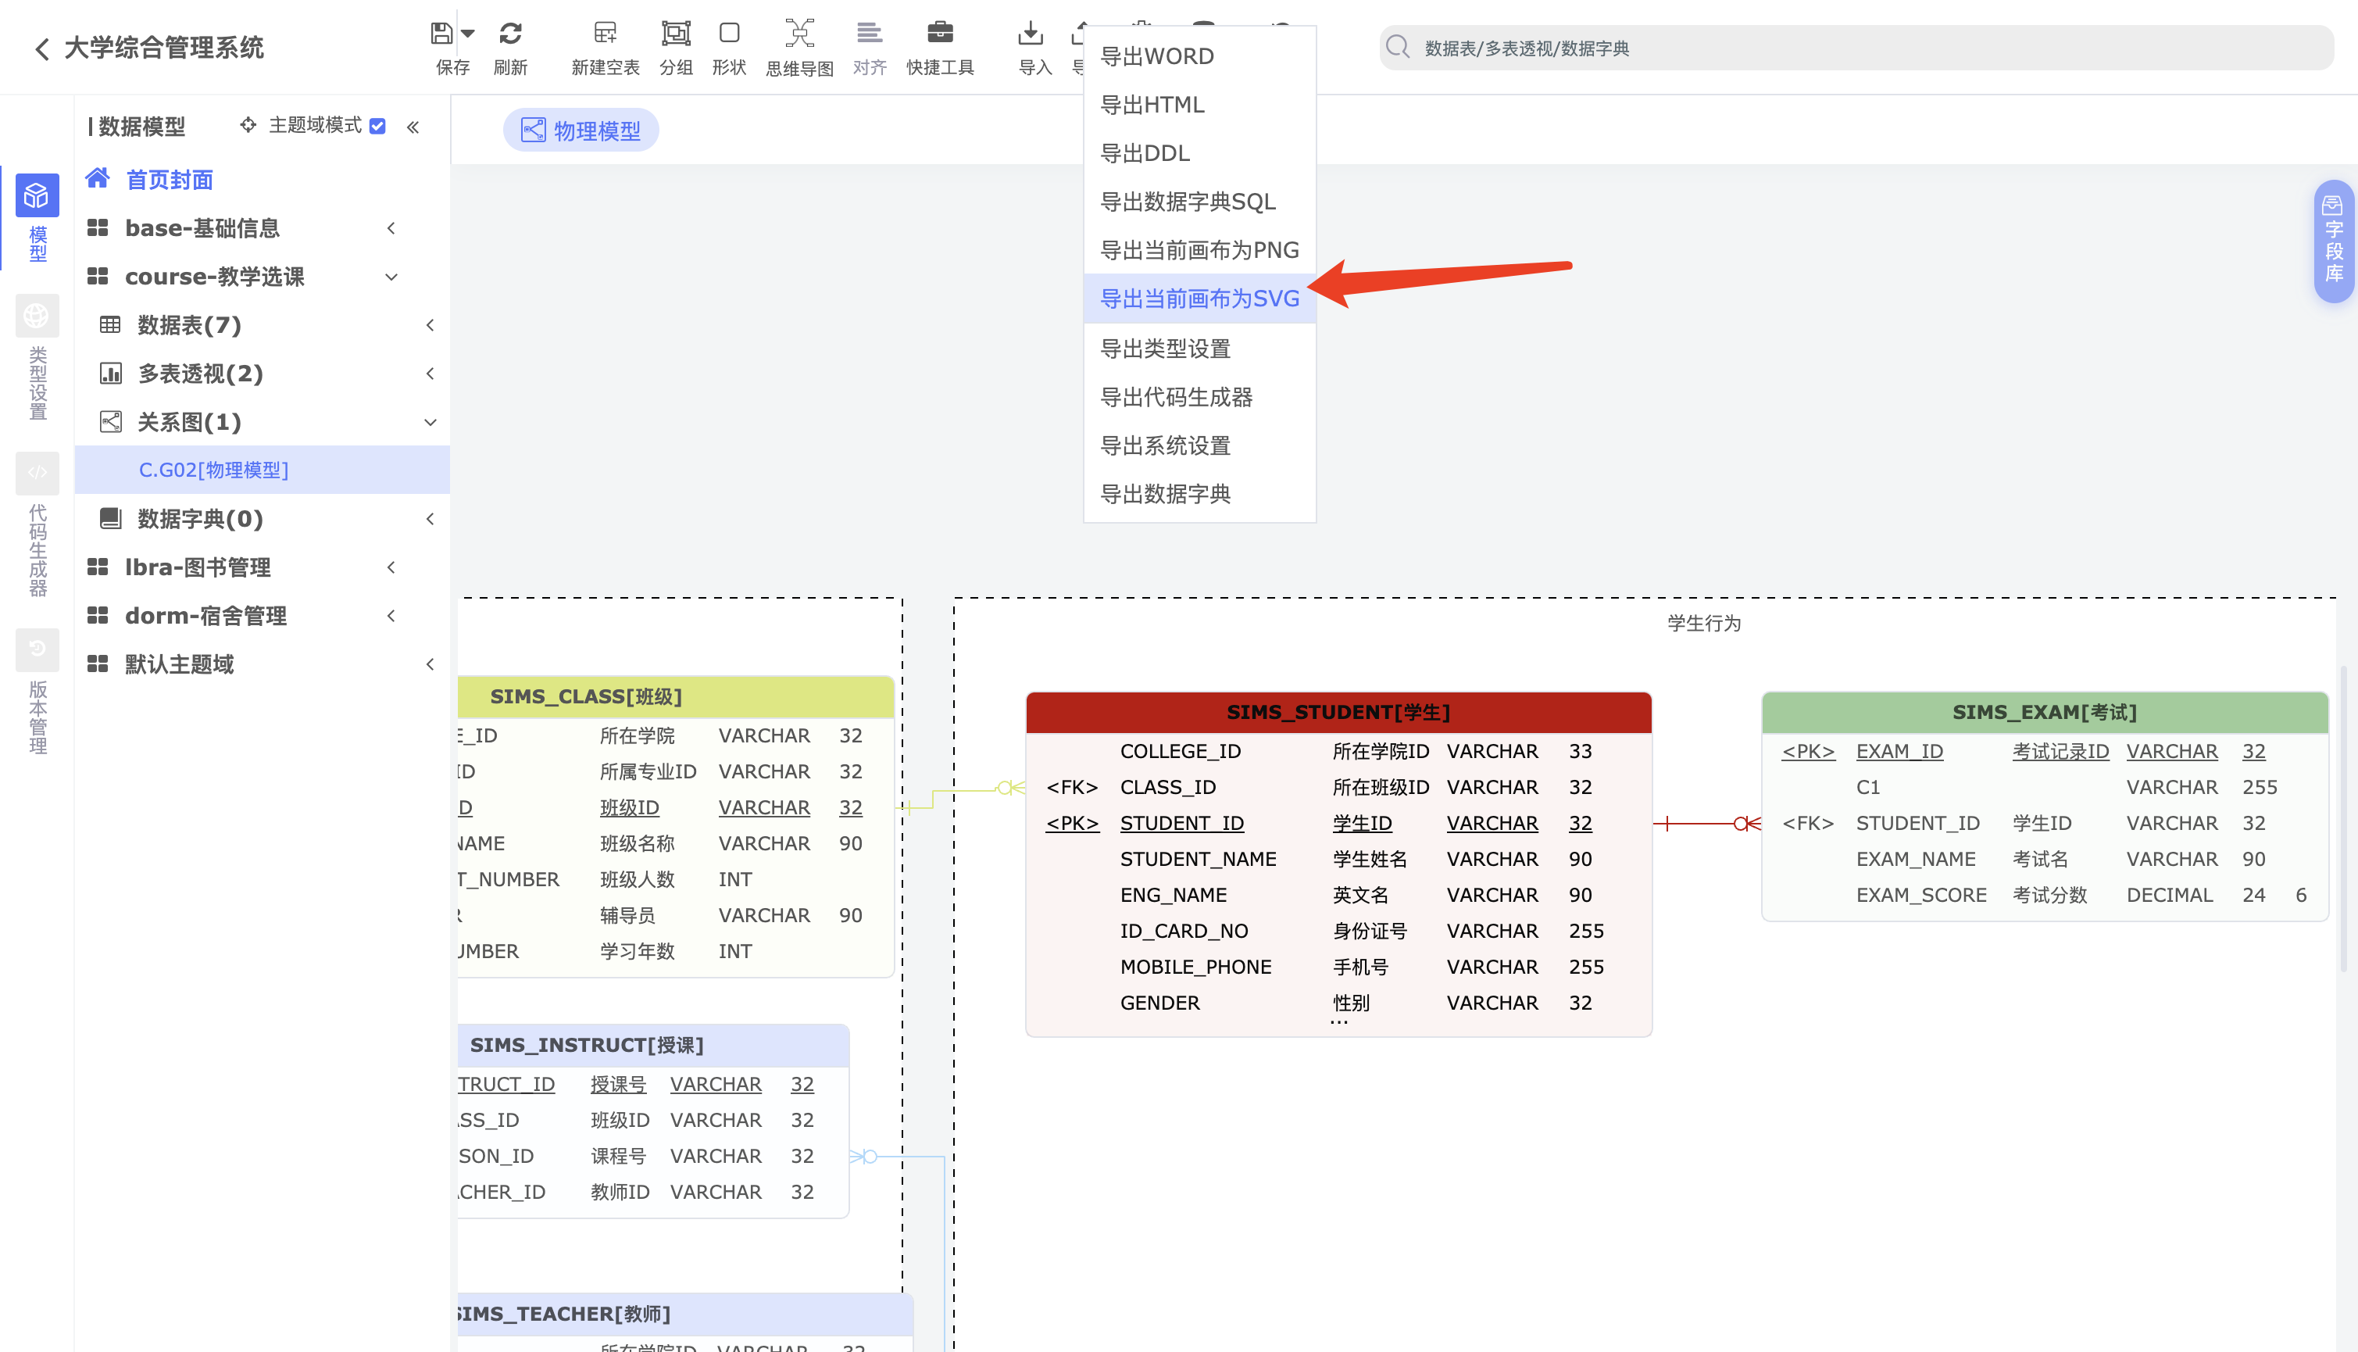Collapse the data model panel double-chevron
Image resolution: width=2358 pixels, height=1352 pixels.
[x=413, y=127]
